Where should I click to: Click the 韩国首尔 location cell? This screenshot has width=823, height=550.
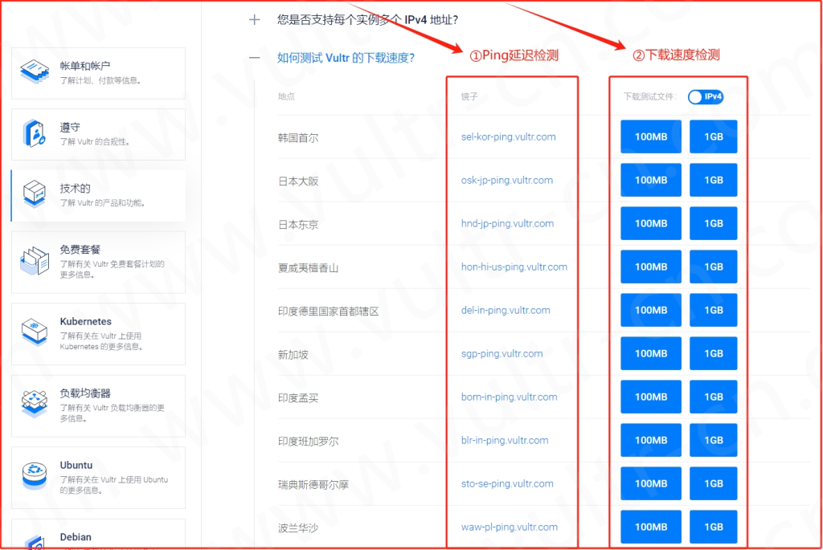[298, 138]
